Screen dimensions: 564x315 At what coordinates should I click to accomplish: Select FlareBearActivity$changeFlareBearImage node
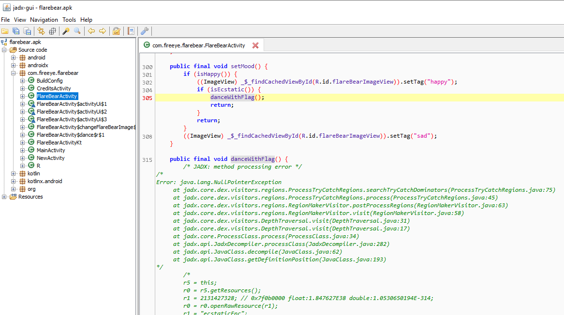86,127
